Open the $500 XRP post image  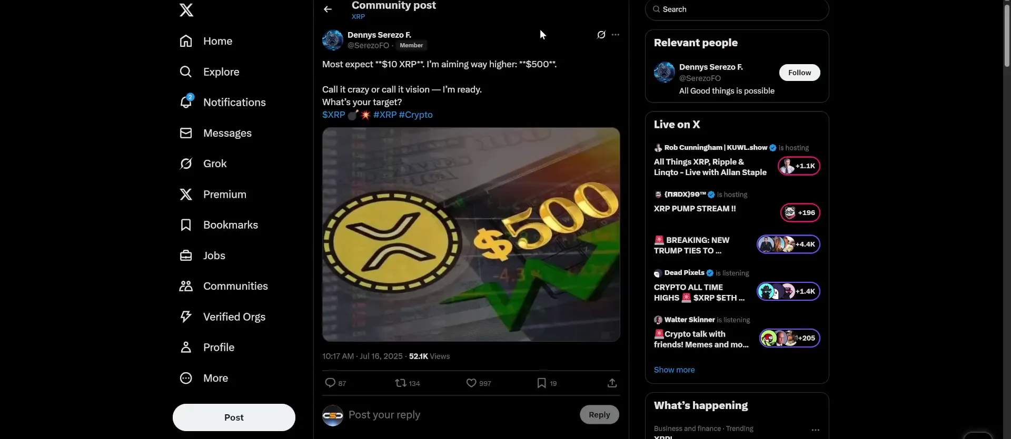471,234
